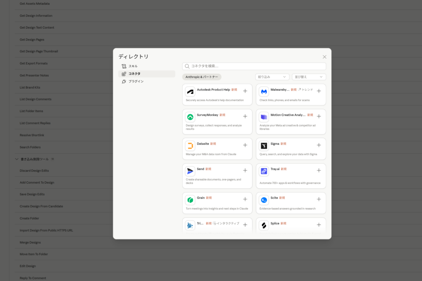Close the ディレクトリ dialog
The image size is (422, 281).
[324, 57]
